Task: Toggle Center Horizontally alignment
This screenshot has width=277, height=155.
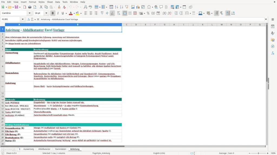Action: [x=91, y=13]
